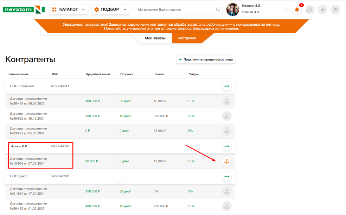Viewport: 346px width, 215px height.
Task: Open the notifications bell icon
Action: pyautogui.click(x=297, y=10)
